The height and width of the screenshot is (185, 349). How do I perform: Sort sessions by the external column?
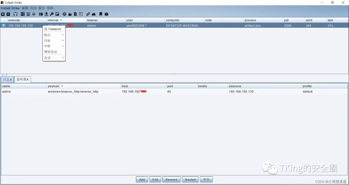tap(27, 20)
